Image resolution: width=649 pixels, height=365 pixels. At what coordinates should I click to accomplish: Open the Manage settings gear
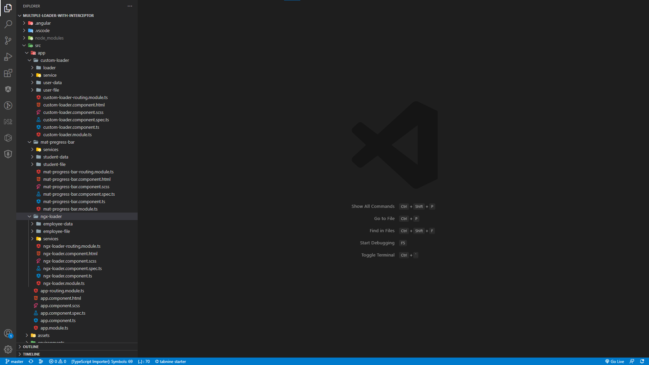pos(8,349)
